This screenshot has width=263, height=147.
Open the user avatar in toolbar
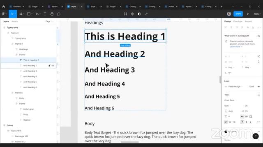point(229,14)
